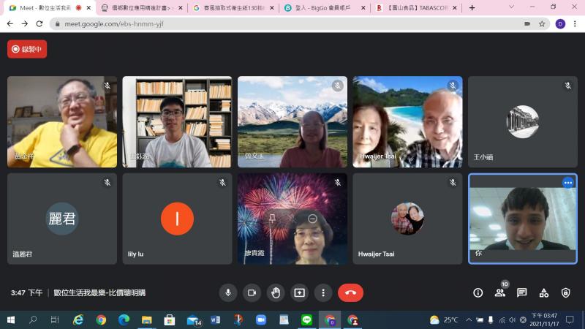Viewport: 585px width, 329px height.
Task: Click the lily lu participant tile
Action: click(177, 219)
